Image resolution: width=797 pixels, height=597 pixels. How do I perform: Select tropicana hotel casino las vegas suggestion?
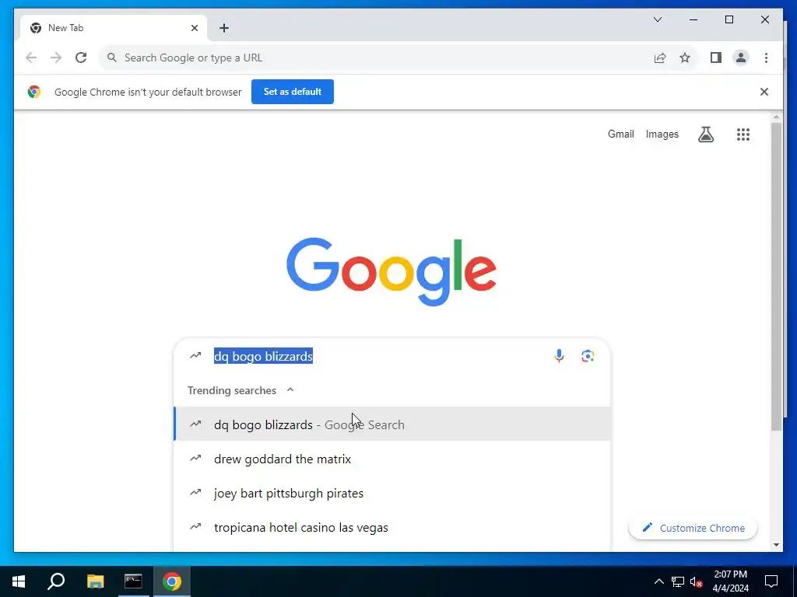(392, 528)
